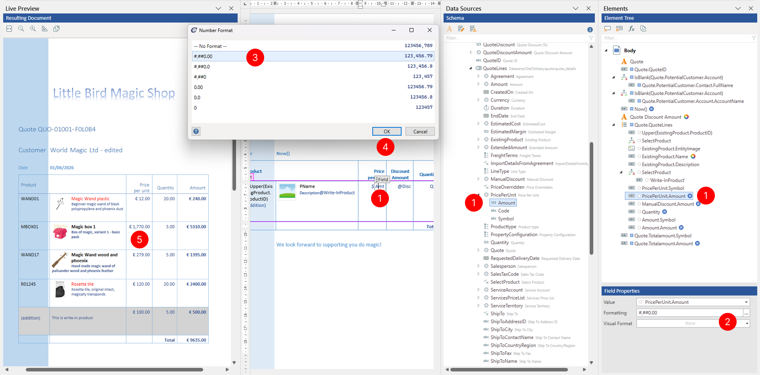This screenshot has height=375, width=760.
Task: Click the color wheel icon next to Quote Discount Amount
Action: [x=686, y=117]
